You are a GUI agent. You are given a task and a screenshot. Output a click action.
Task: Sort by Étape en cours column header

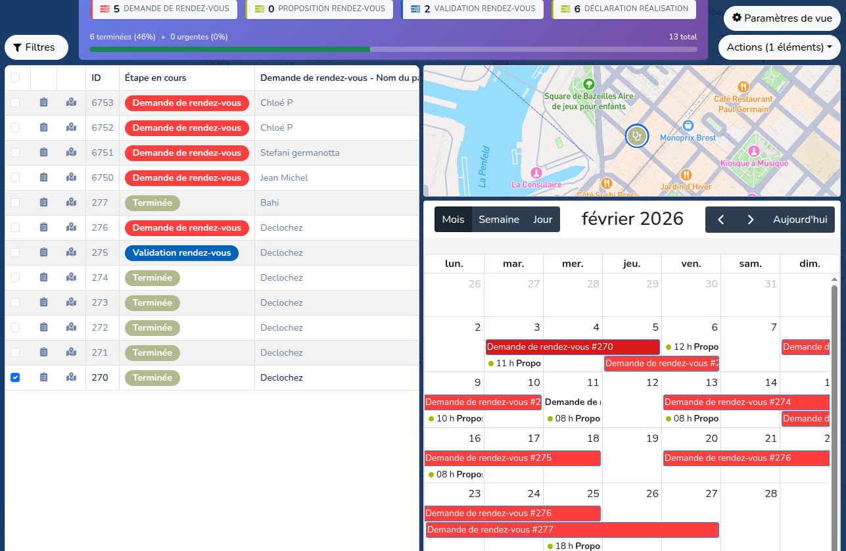click(156, 78)
